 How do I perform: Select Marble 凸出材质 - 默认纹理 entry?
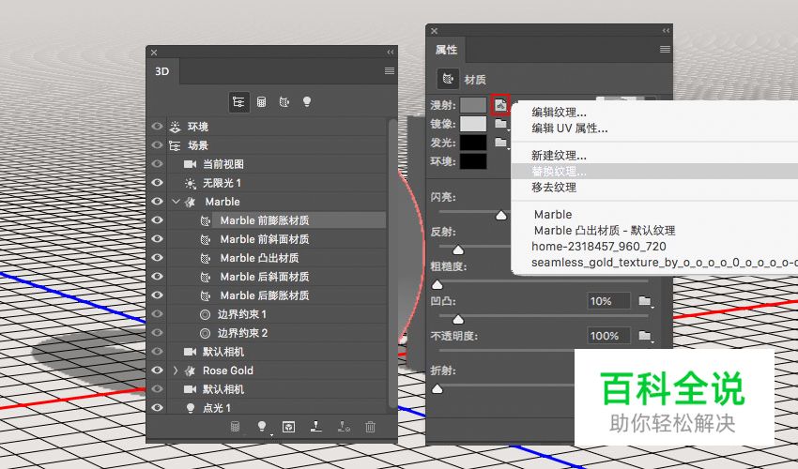click(x=605, y=231)
